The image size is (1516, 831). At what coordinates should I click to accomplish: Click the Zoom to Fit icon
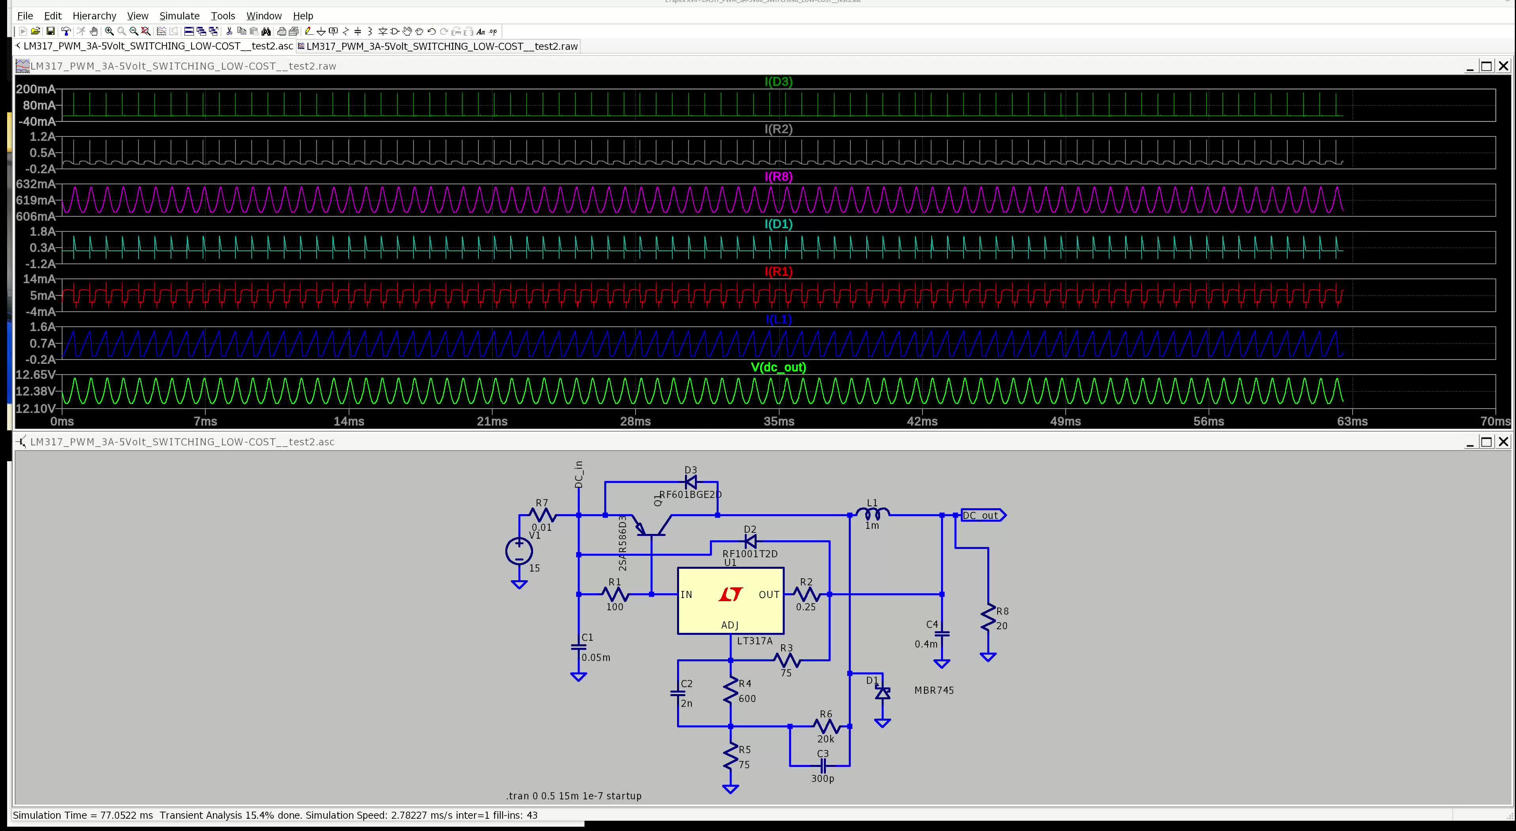[146, 31]
